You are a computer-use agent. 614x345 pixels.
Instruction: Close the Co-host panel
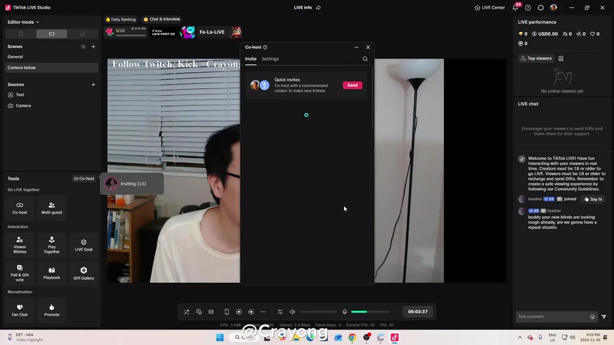pyautogui.click(x=368, y=47)
